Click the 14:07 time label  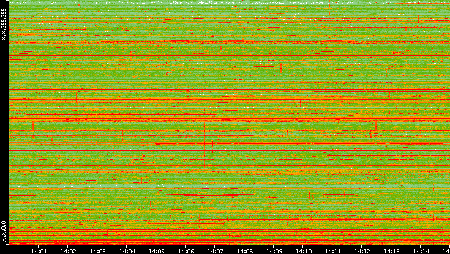click(215, 251)
